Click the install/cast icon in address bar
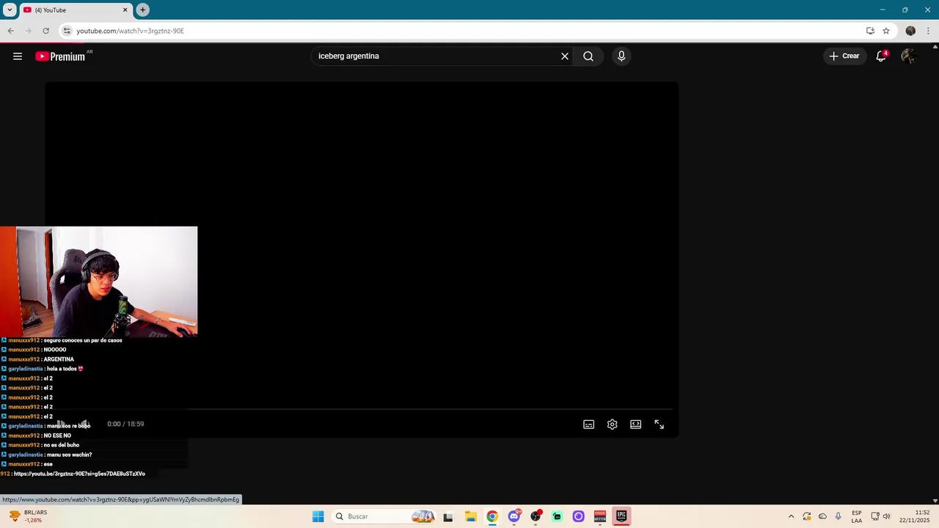 (x=870, y=31)
